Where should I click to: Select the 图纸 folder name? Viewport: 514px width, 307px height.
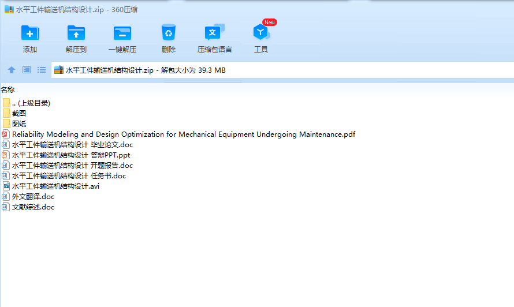coord(19,123)
